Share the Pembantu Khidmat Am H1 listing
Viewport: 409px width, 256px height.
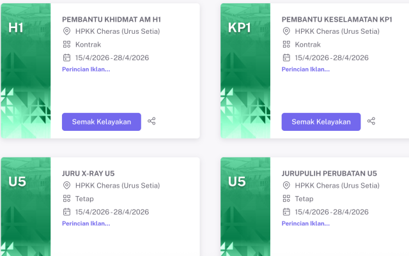click(x=151, y=121)
